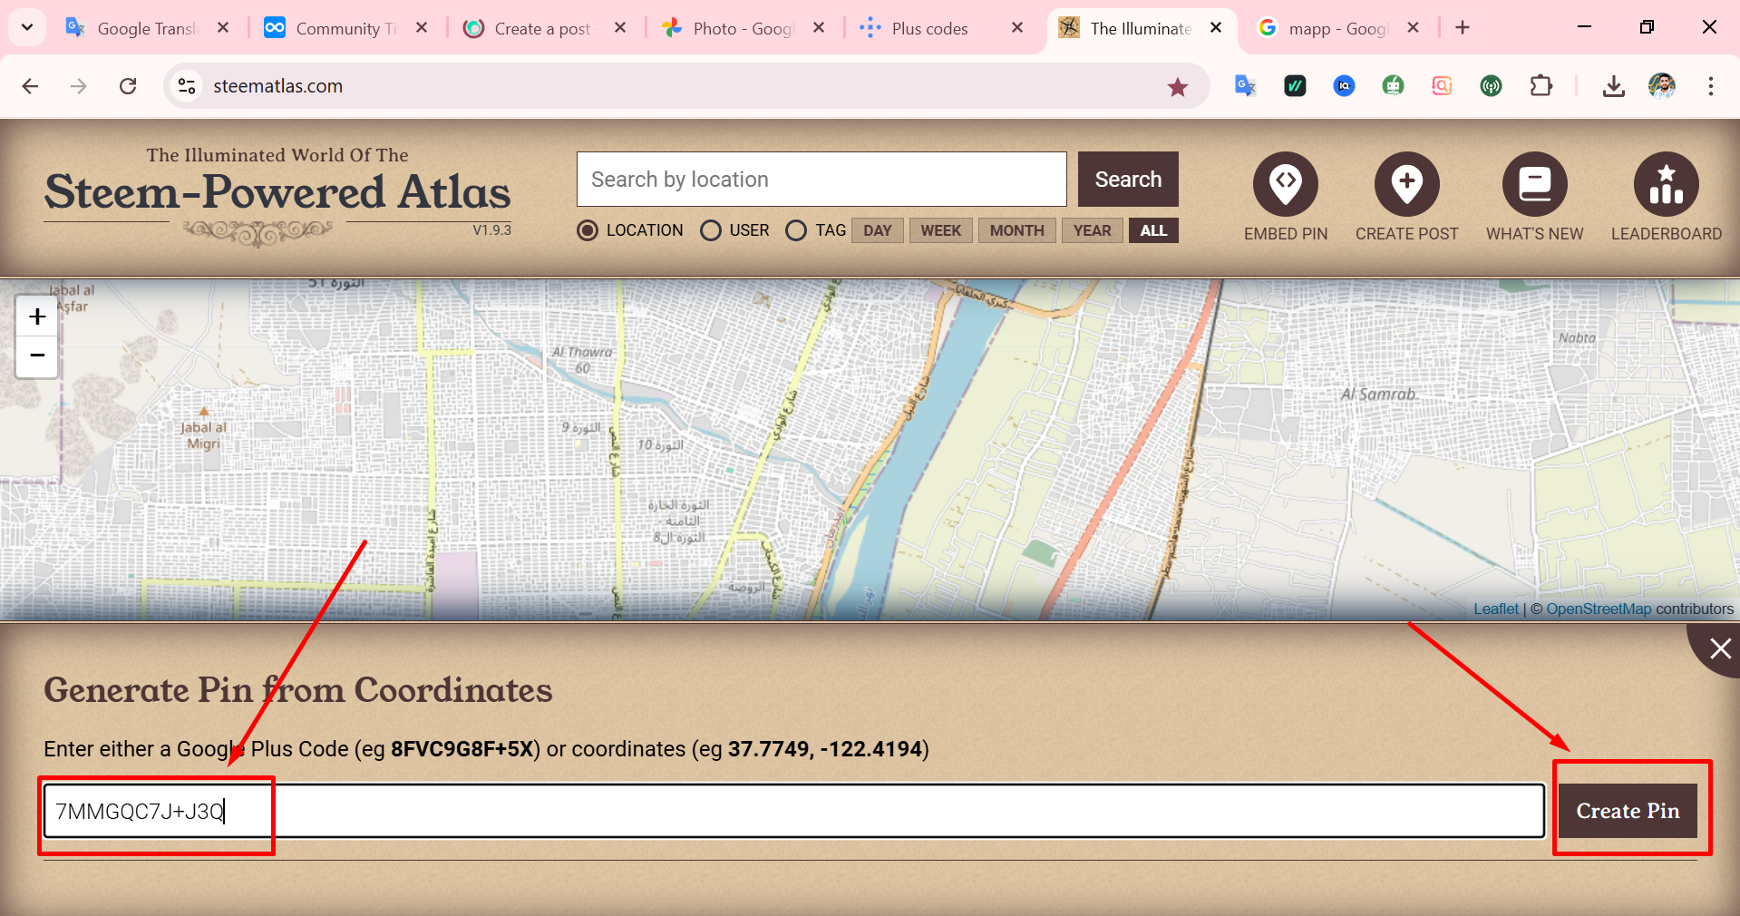Screen dimensions: 1740x916
Task: Zoom in on the map
Action: pos(37,317)
